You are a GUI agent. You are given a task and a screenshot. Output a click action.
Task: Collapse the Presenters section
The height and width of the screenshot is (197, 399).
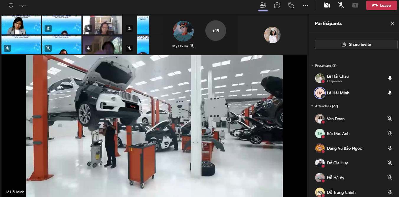point(313,66)
